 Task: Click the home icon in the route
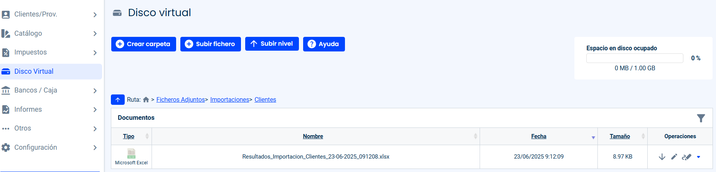pos(146,100)
